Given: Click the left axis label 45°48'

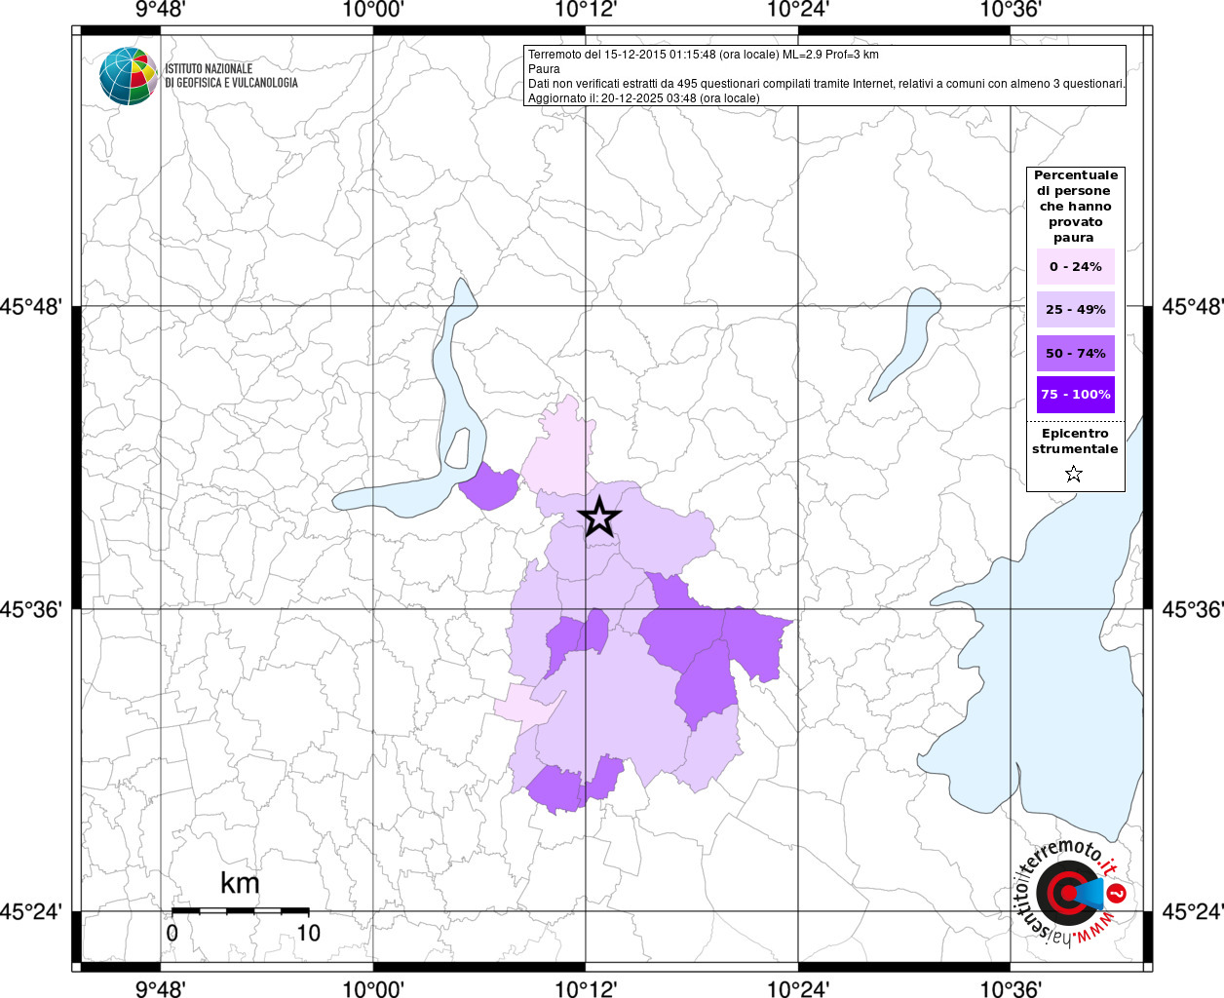Looking at the screenshot, I should click(x=31, y=306).
